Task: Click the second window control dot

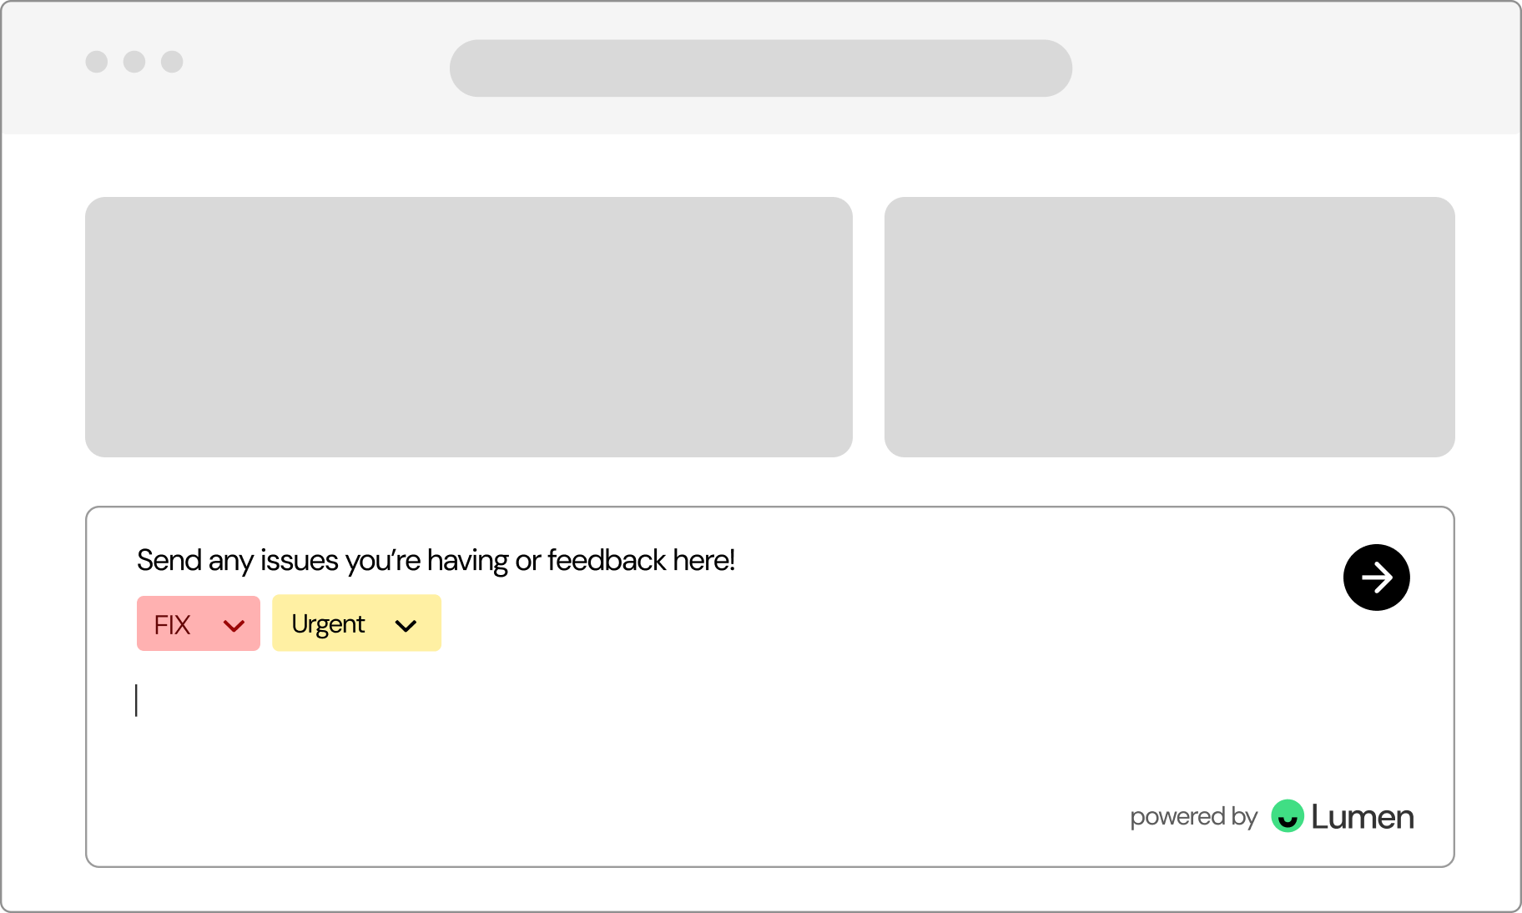Action: coord(134,62)
